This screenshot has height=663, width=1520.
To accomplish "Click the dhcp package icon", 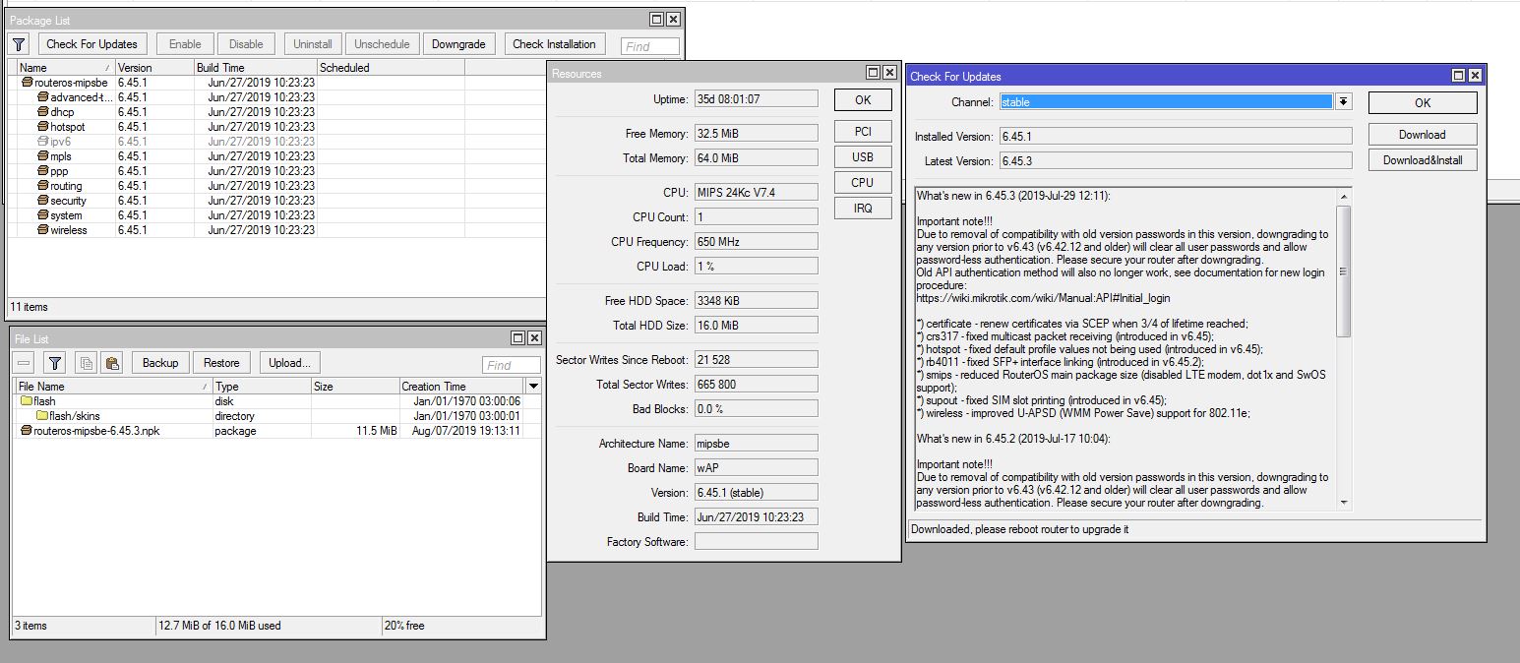I will 43,112.
